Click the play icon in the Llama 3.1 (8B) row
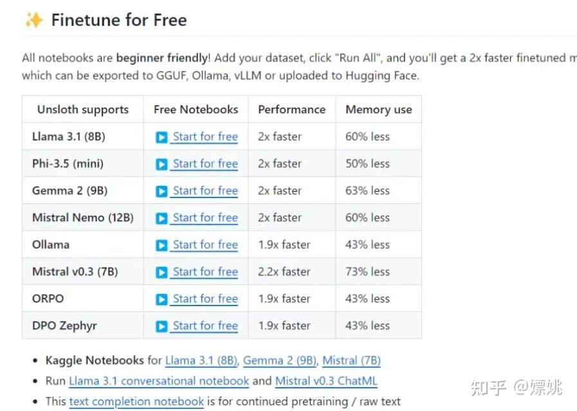This screenshot has height=411, width=577. click(x=161, y=137)
